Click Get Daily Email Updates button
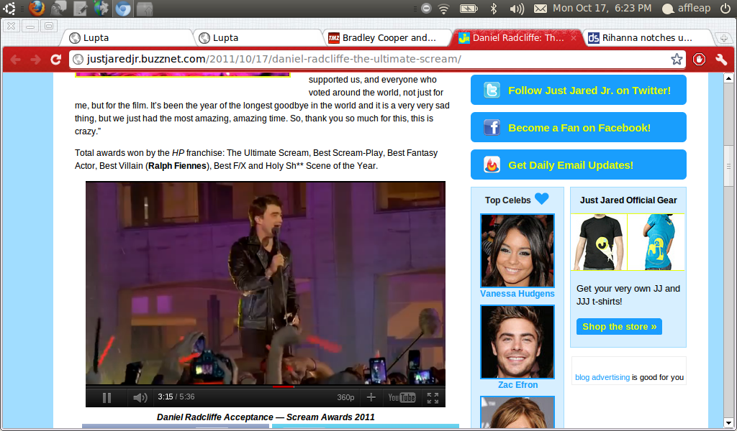This screenshot has height=431, width=737. [x=578, y=164]
